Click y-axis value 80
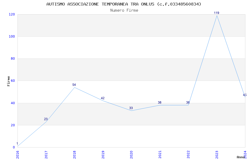 pos(13,59)
